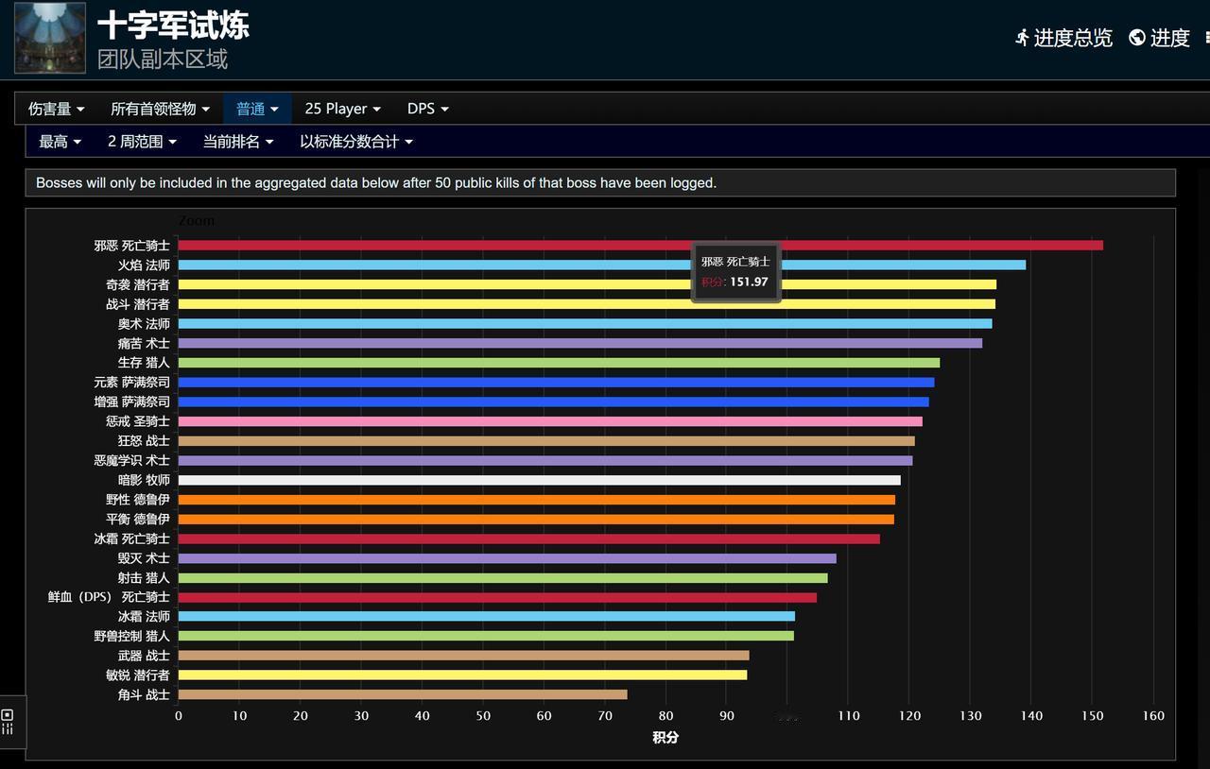The image size is (1210, 769).
Task: Click the white 暗影 牧师 bar
Action: pos(540,480)
